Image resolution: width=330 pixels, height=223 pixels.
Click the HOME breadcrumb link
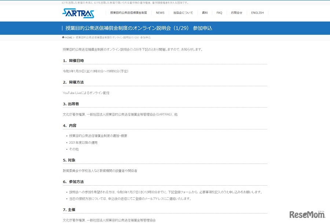67,37
